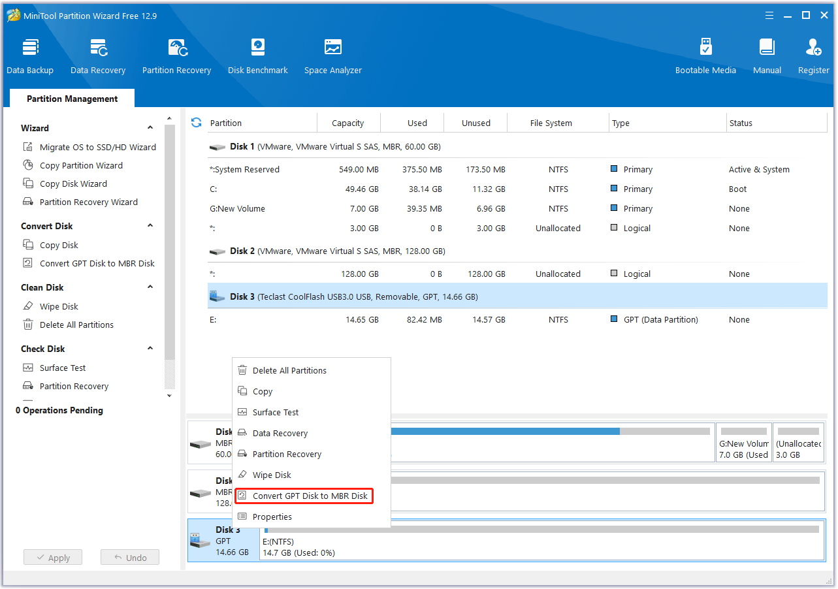Click sidebar scrollbar up arrow
The height and width of the screenshot is (589, 838).
click(x=170, y=118)
